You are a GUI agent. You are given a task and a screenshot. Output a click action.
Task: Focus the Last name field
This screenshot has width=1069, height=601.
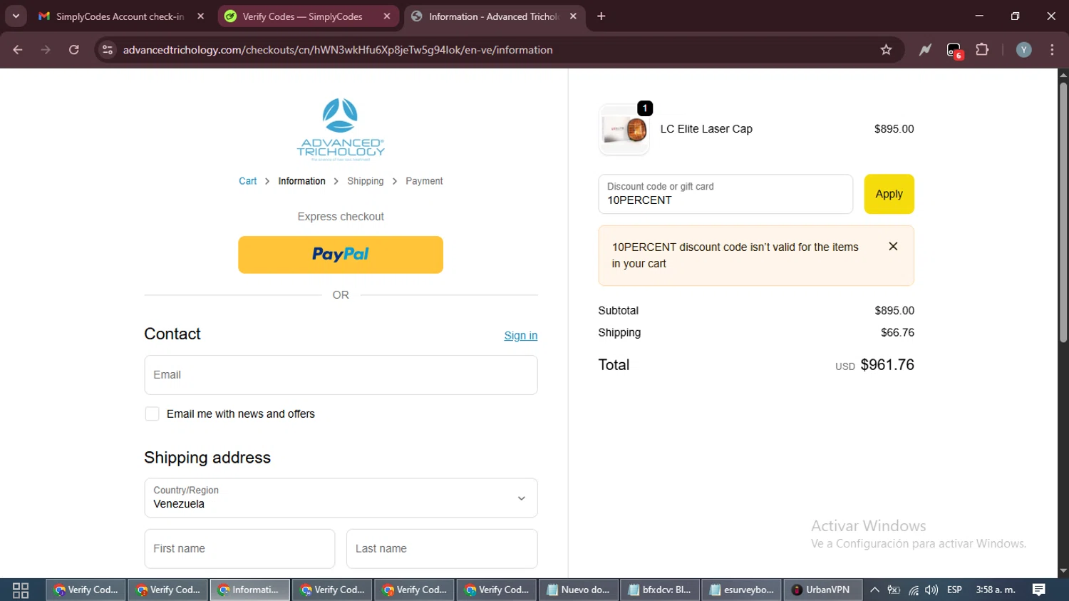pyautogui.click(x=442, y=549)
